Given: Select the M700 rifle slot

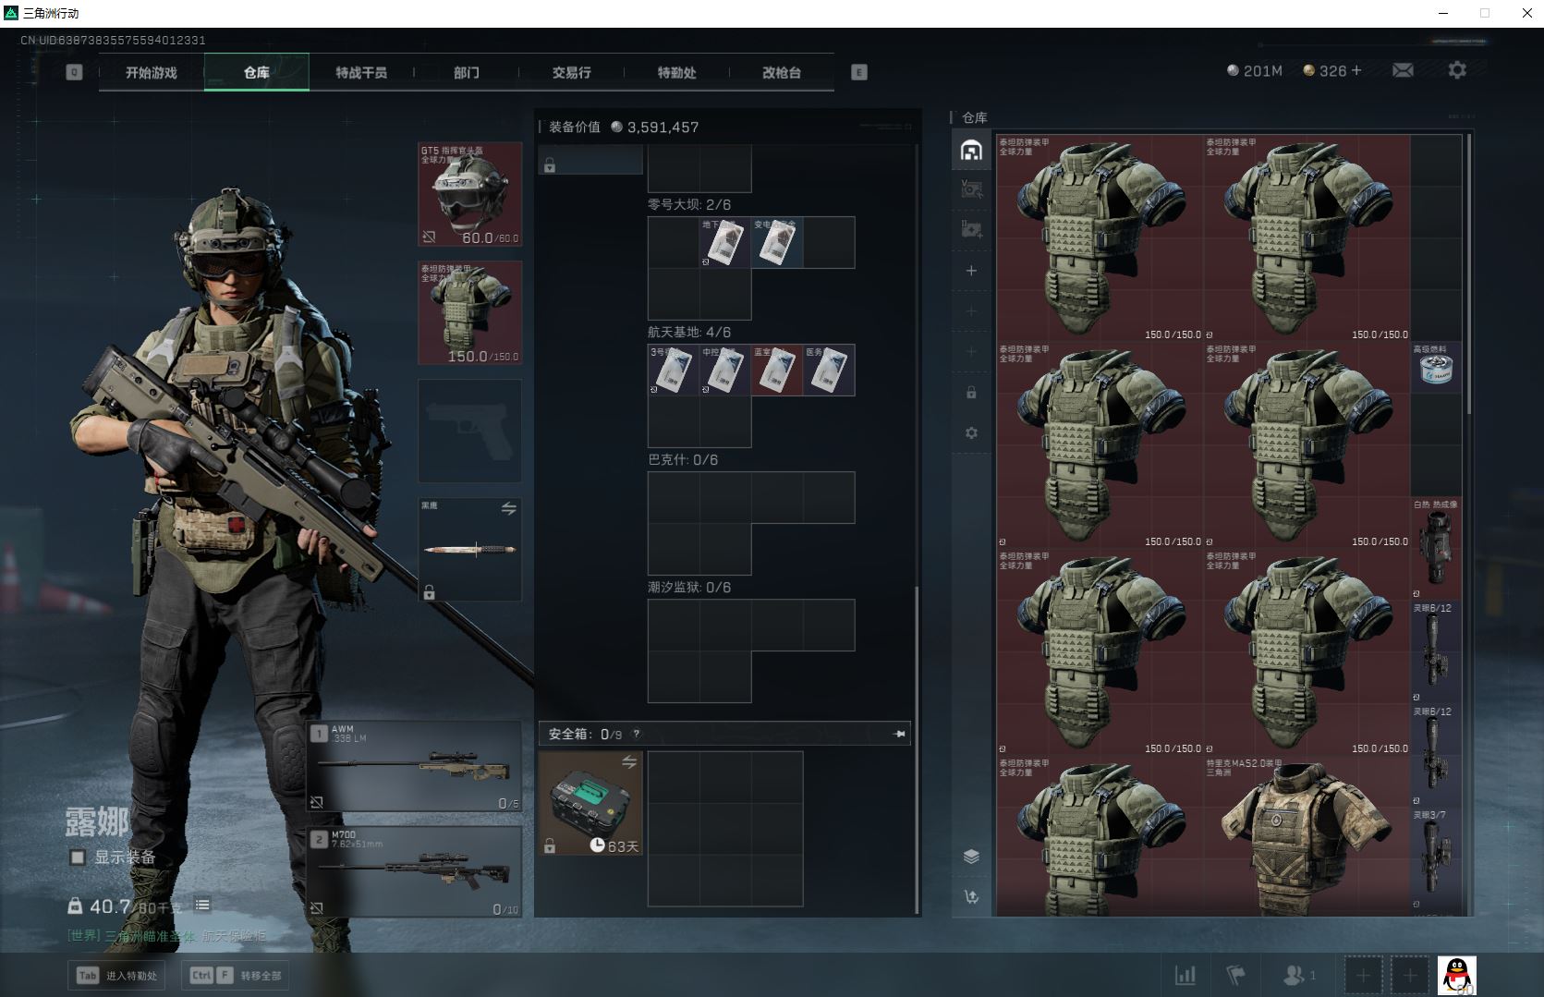Looking at the screenshot, I should pos(415,872).
